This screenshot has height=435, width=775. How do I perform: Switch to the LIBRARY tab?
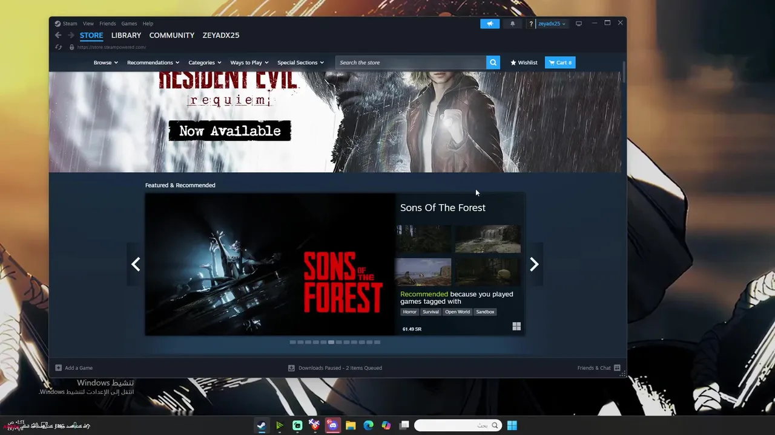(x=126, y=35)
